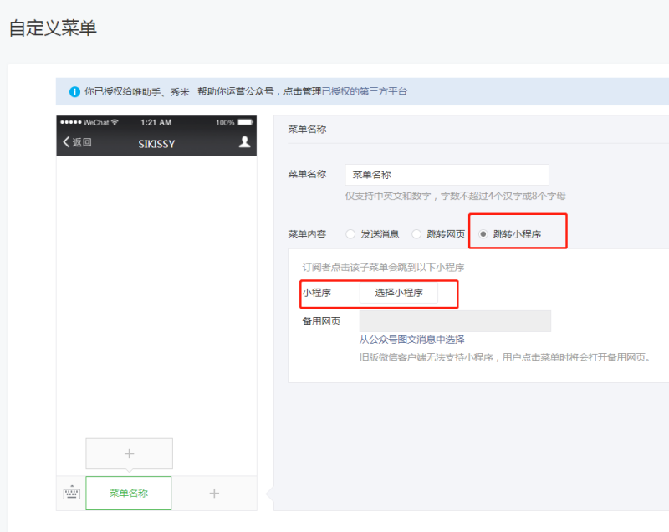This screenshot has height=532, width=669.
Task: Click the keyboard icon in the phone preview
Action: coord(71,494)
